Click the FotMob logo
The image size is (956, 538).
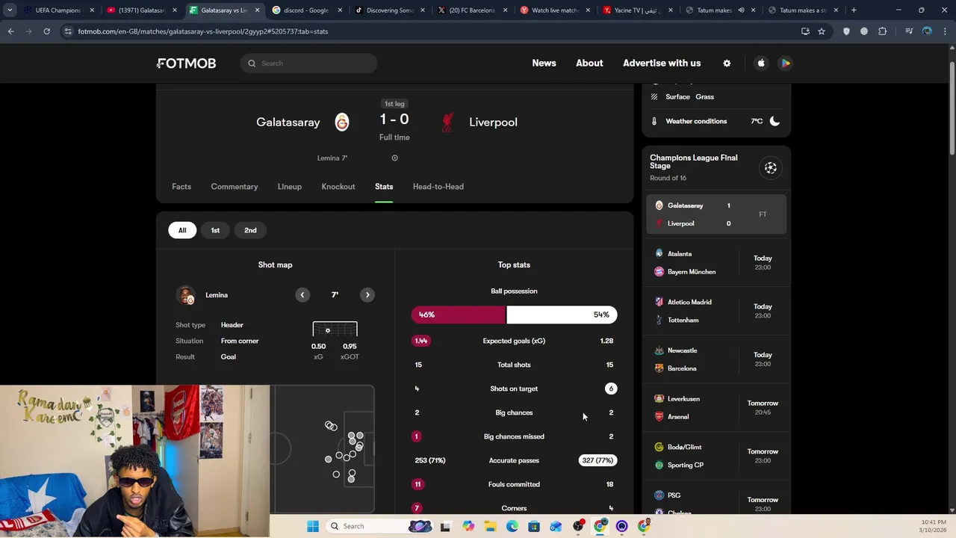click(x=187, y=64)
